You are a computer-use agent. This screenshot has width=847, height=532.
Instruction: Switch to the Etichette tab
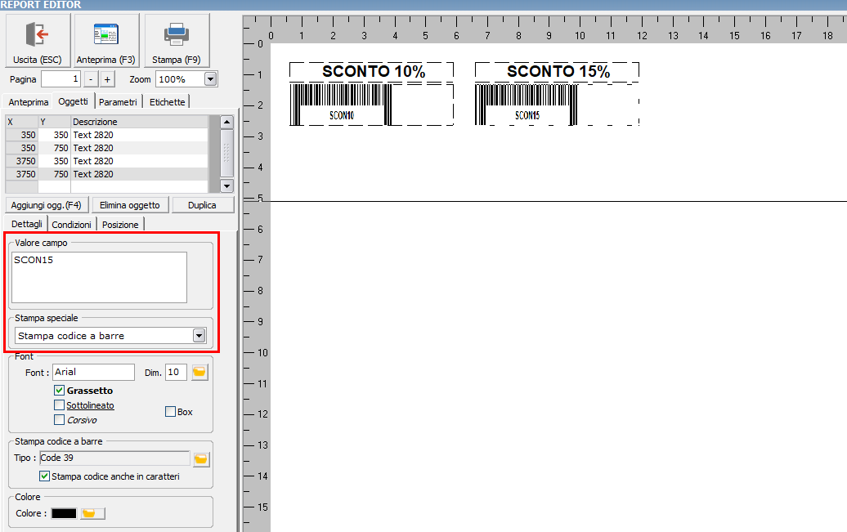click(x=167, y=102)
